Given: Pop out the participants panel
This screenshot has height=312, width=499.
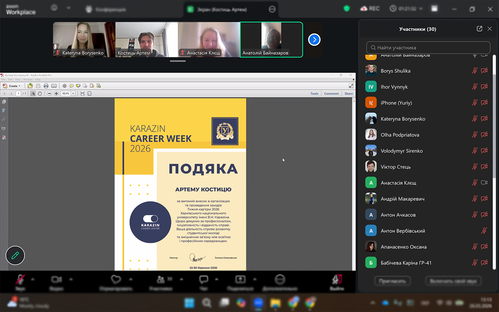Looking at the screenshot, I should (480, 29).
